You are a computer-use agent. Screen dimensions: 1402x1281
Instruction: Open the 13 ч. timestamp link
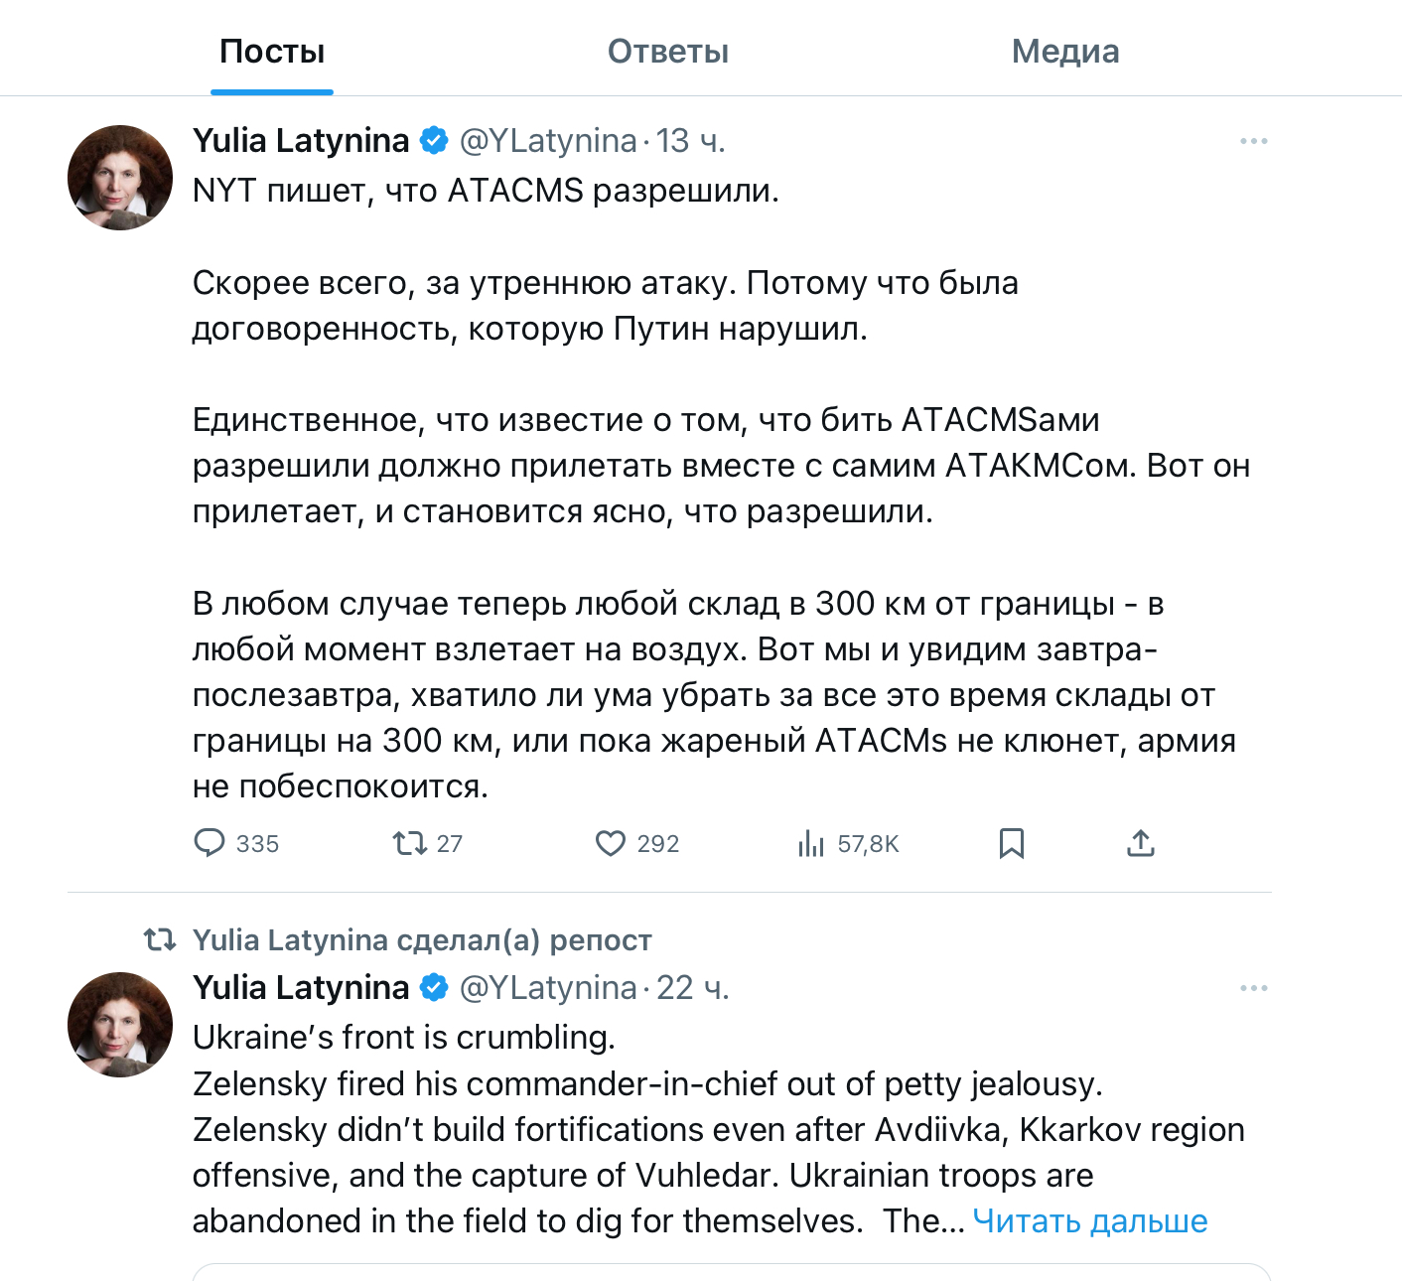[x=690, y=141]
